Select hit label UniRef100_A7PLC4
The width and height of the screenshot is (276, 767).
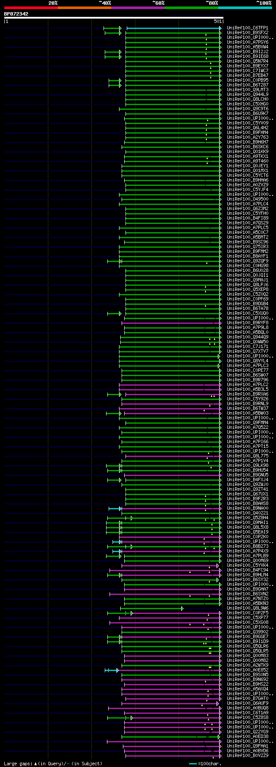tap(248, 204)
